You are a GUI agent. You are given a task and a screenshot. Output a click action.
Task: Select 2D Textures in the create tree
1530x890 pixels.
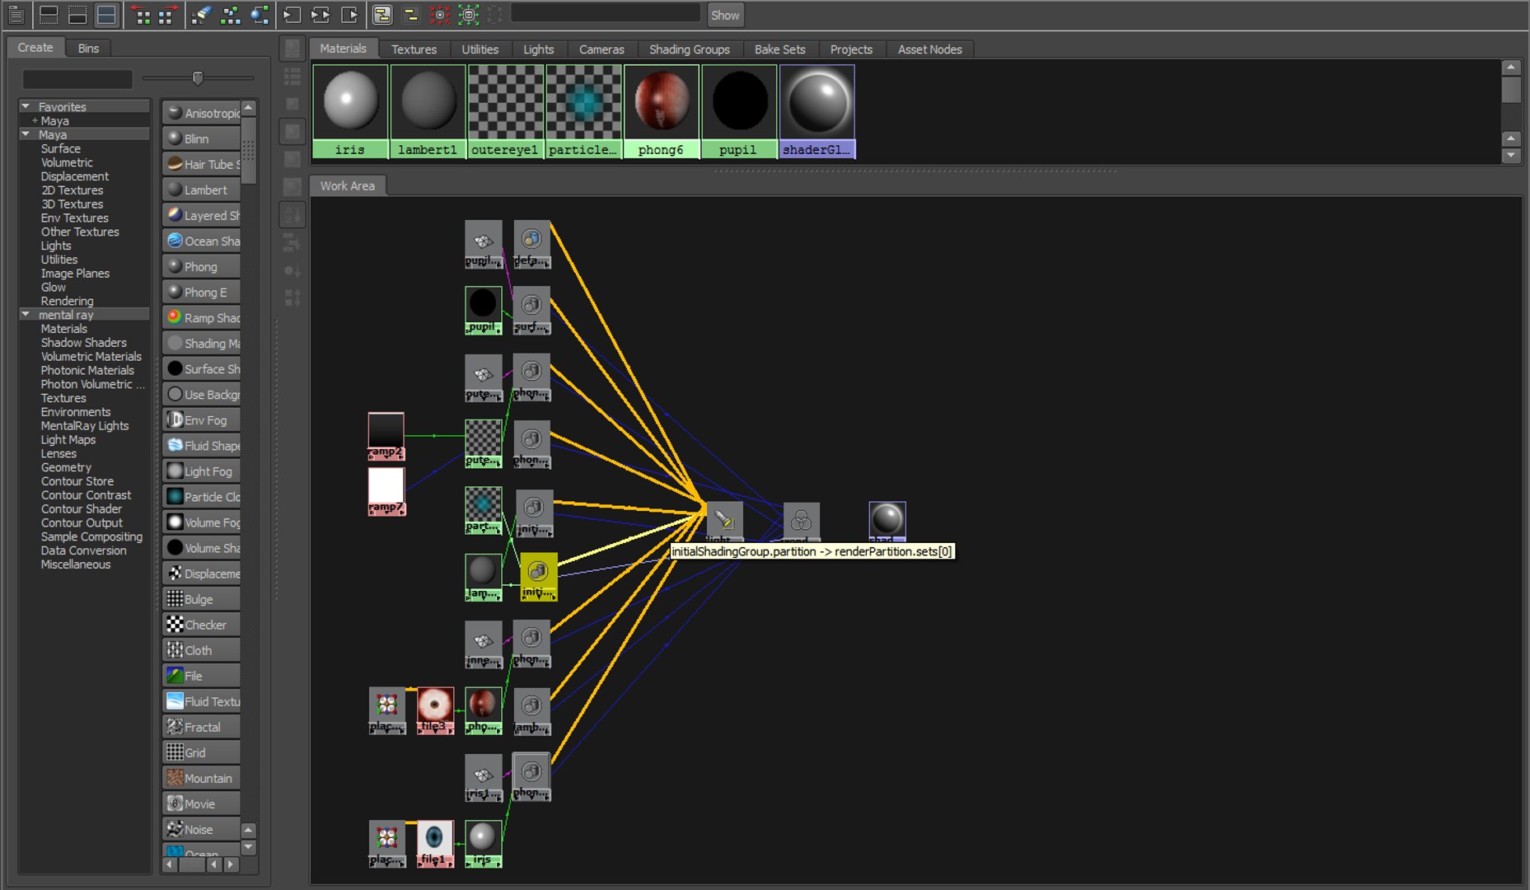pos(73,190)
